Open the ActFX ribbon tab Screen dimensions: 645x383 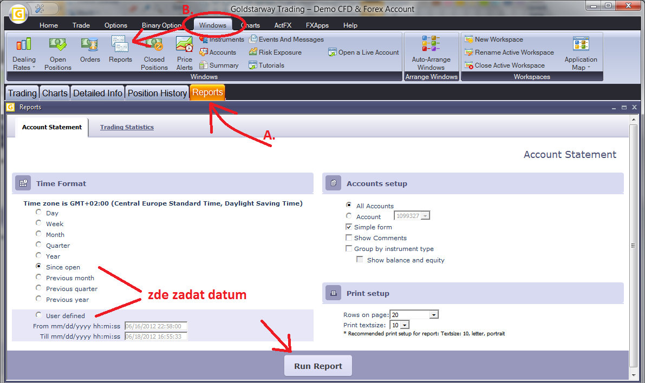click(x=283, y=25)
